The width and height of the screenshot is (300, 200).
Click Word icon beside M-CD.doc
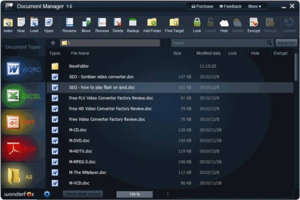click(55, 130)
